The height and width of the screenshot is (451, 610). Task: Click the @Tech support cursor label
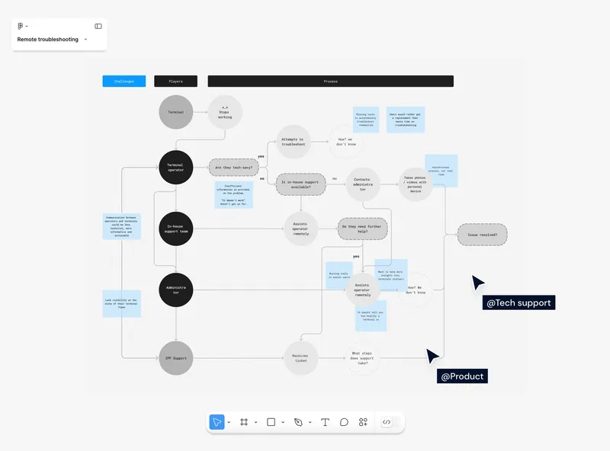click(518, 302)
